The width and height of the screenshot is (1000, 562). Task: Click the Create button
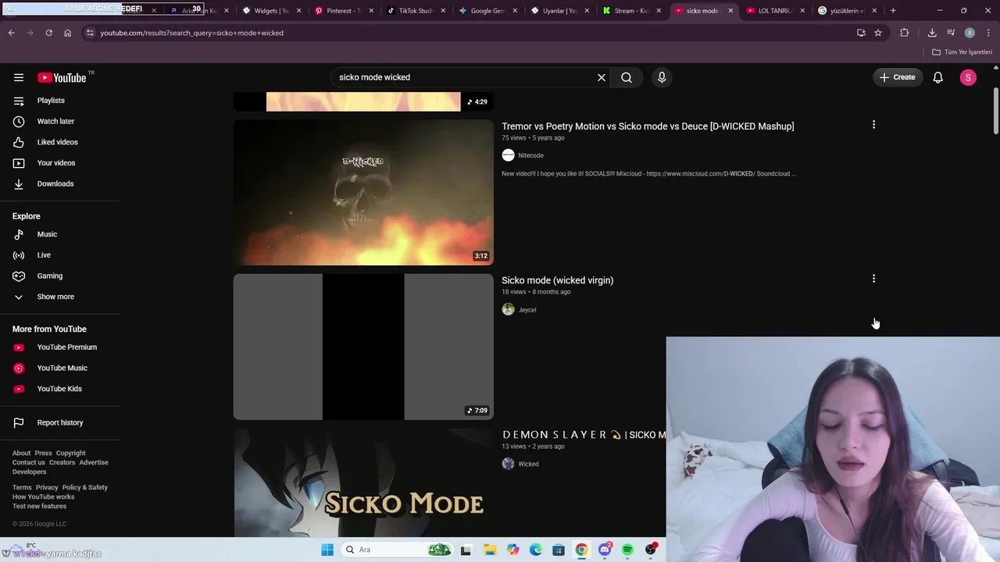click(897, 77)
